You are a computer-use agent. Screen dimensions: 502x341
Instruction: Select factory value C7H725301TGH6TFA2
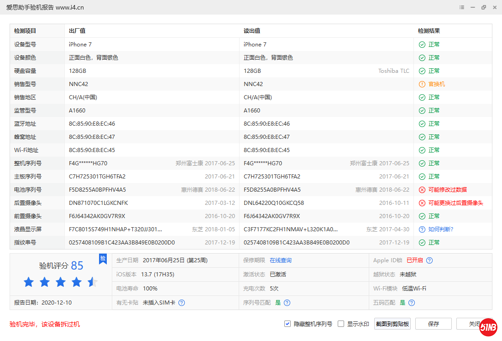97,177
